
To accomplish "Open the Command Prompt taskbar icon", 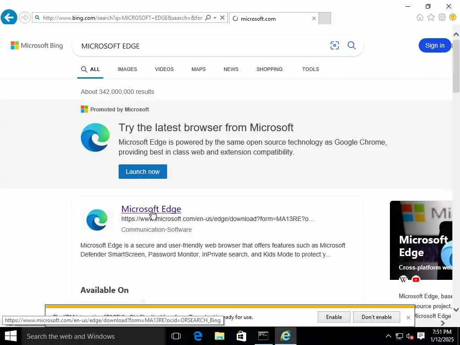I will click(x=263, y=336).
